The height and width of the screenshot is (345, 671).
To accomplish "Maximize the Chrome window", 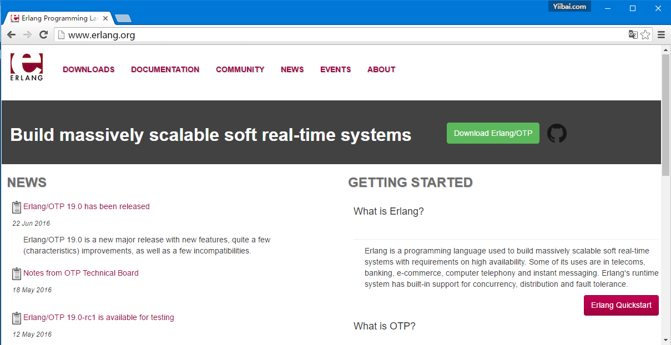I will point(633,8).
